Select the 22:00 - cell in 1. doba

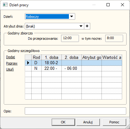(51, 69)
